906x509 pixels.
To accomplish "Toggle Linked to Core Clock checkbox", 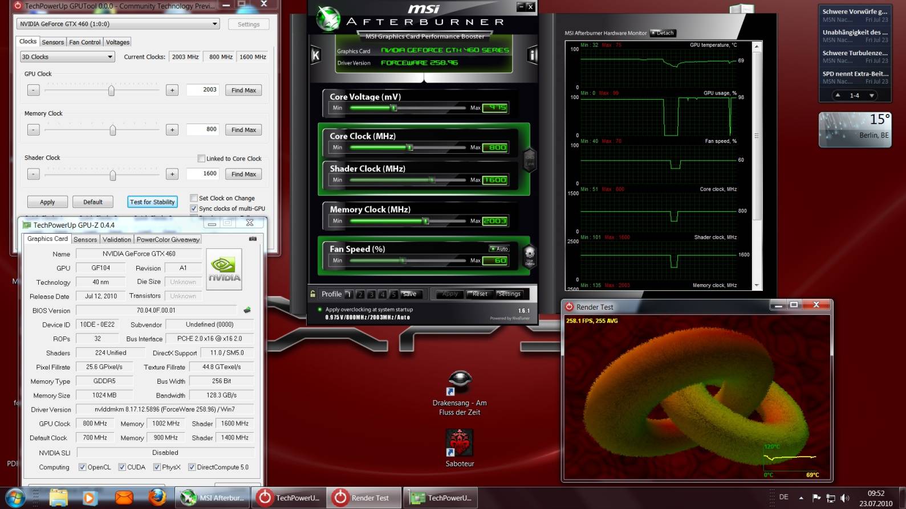I will pos(201,158).
